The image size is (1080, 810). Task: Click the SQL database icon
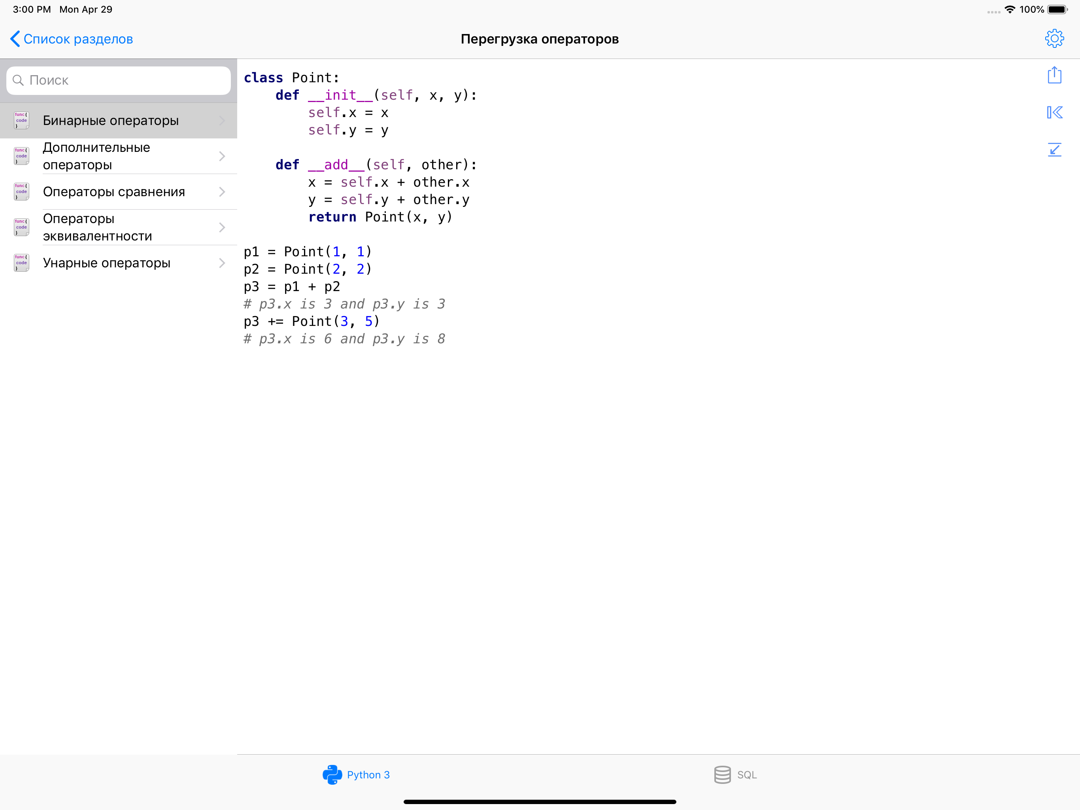722,774
